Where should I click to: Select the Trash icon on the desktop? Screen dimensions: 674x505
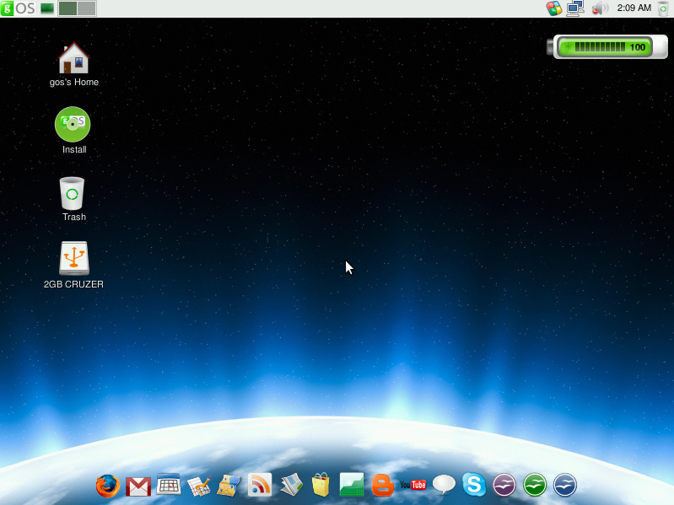[x=73, y=199]
